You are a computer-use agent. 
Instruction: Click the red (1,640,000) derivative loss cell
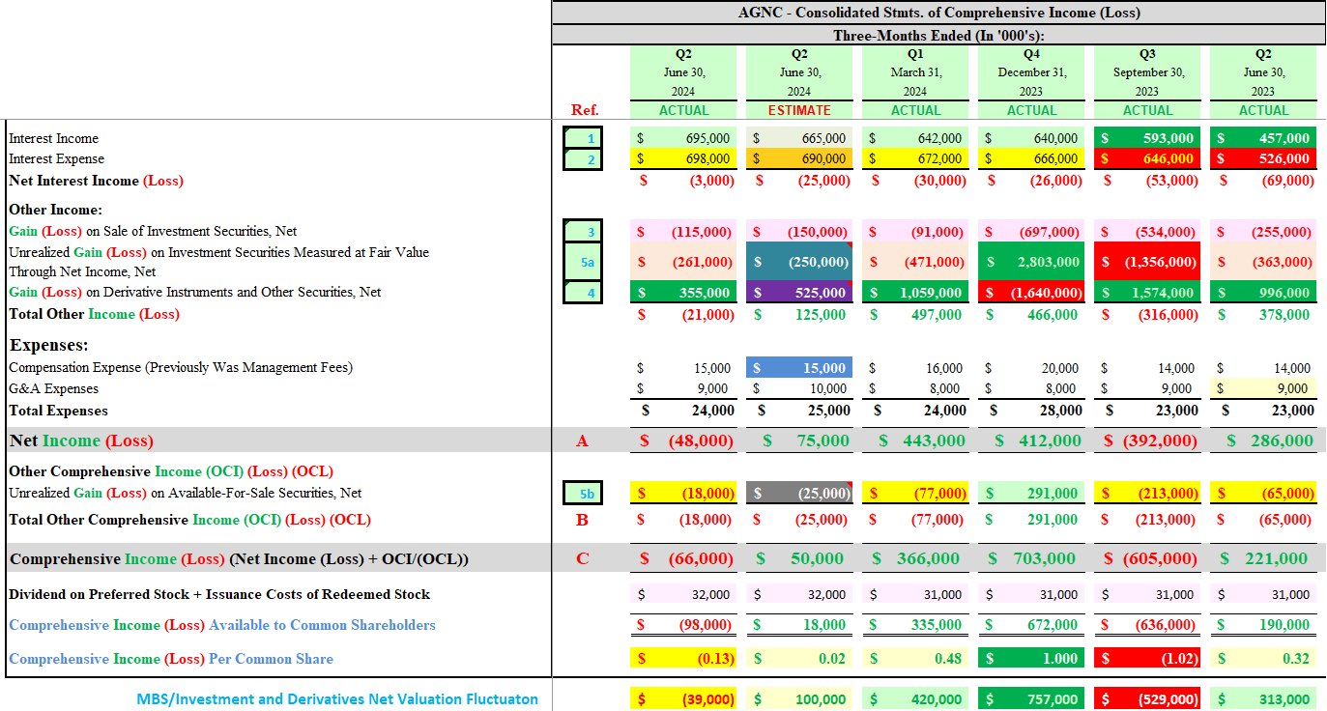1031,293
